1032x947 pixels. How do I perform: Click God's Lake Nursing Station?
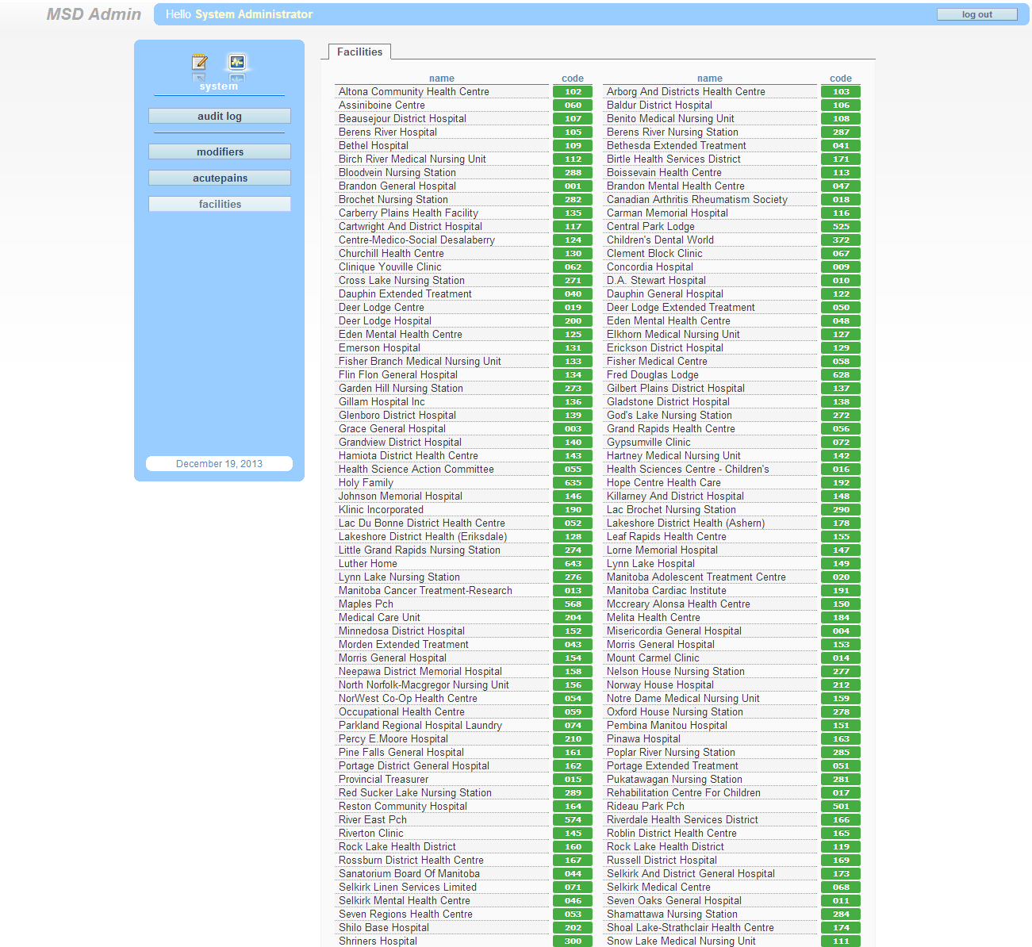669,415
